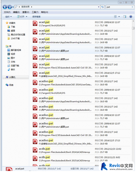
Task: Open the 帮助(H) menu
Action: 45,12
